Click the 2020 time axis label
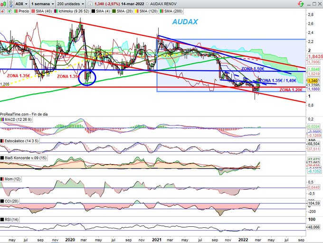Image resolution: width=323 pixels, height=243 pixels. click(70, 240)
